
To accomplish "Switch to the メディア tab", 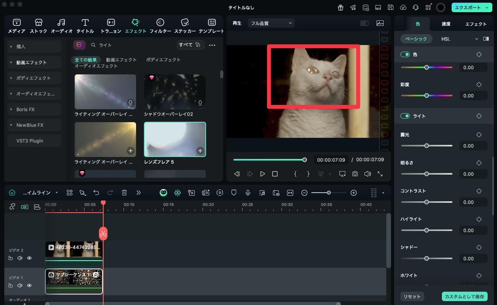I will click(x=17, y=26).
